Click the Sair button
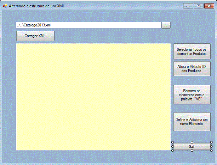 [x=192, y=146]
